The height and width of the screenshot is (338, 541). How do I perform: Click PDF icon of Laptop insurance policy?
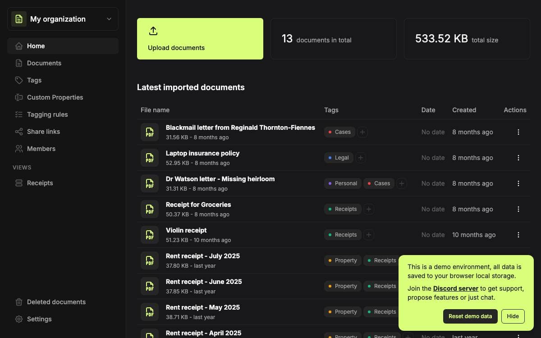pos(150,158)
